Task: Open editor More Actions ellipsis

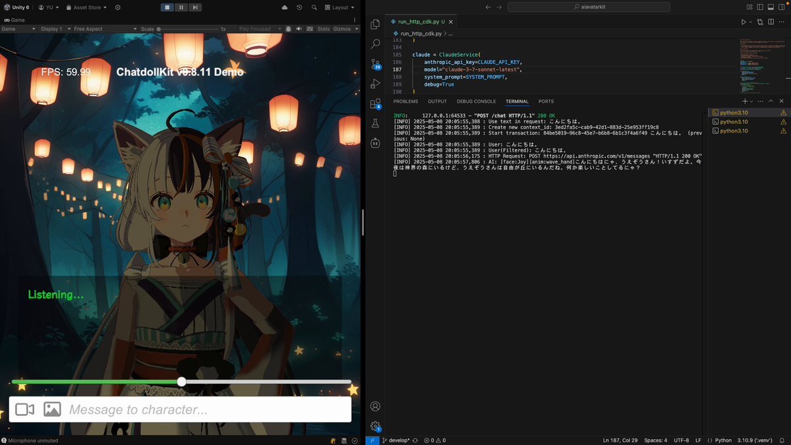Action: pyautogui.click(x=781, y=22)
